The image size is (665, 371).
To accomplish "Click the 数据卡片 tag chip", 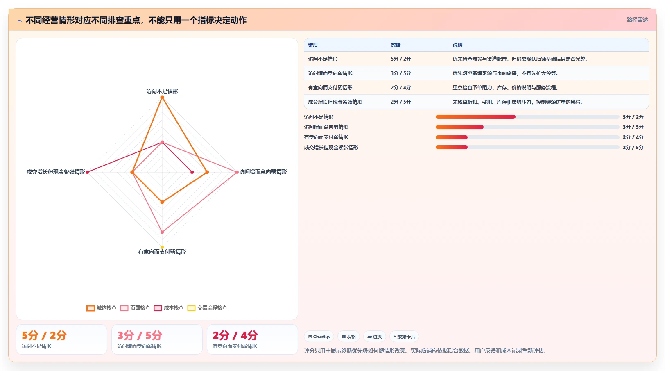I will pos(404,337).
